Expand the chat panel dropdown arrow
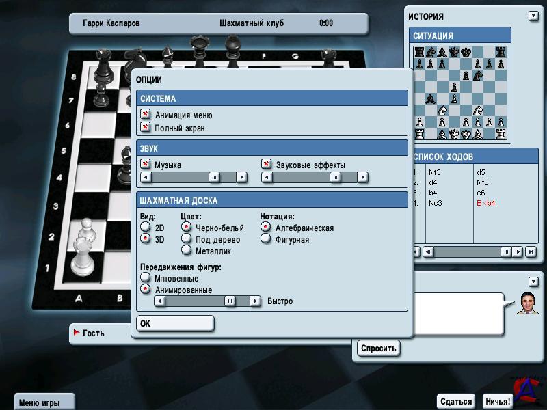The height and width of the screenshot is (410, 547). coord(533,282)
